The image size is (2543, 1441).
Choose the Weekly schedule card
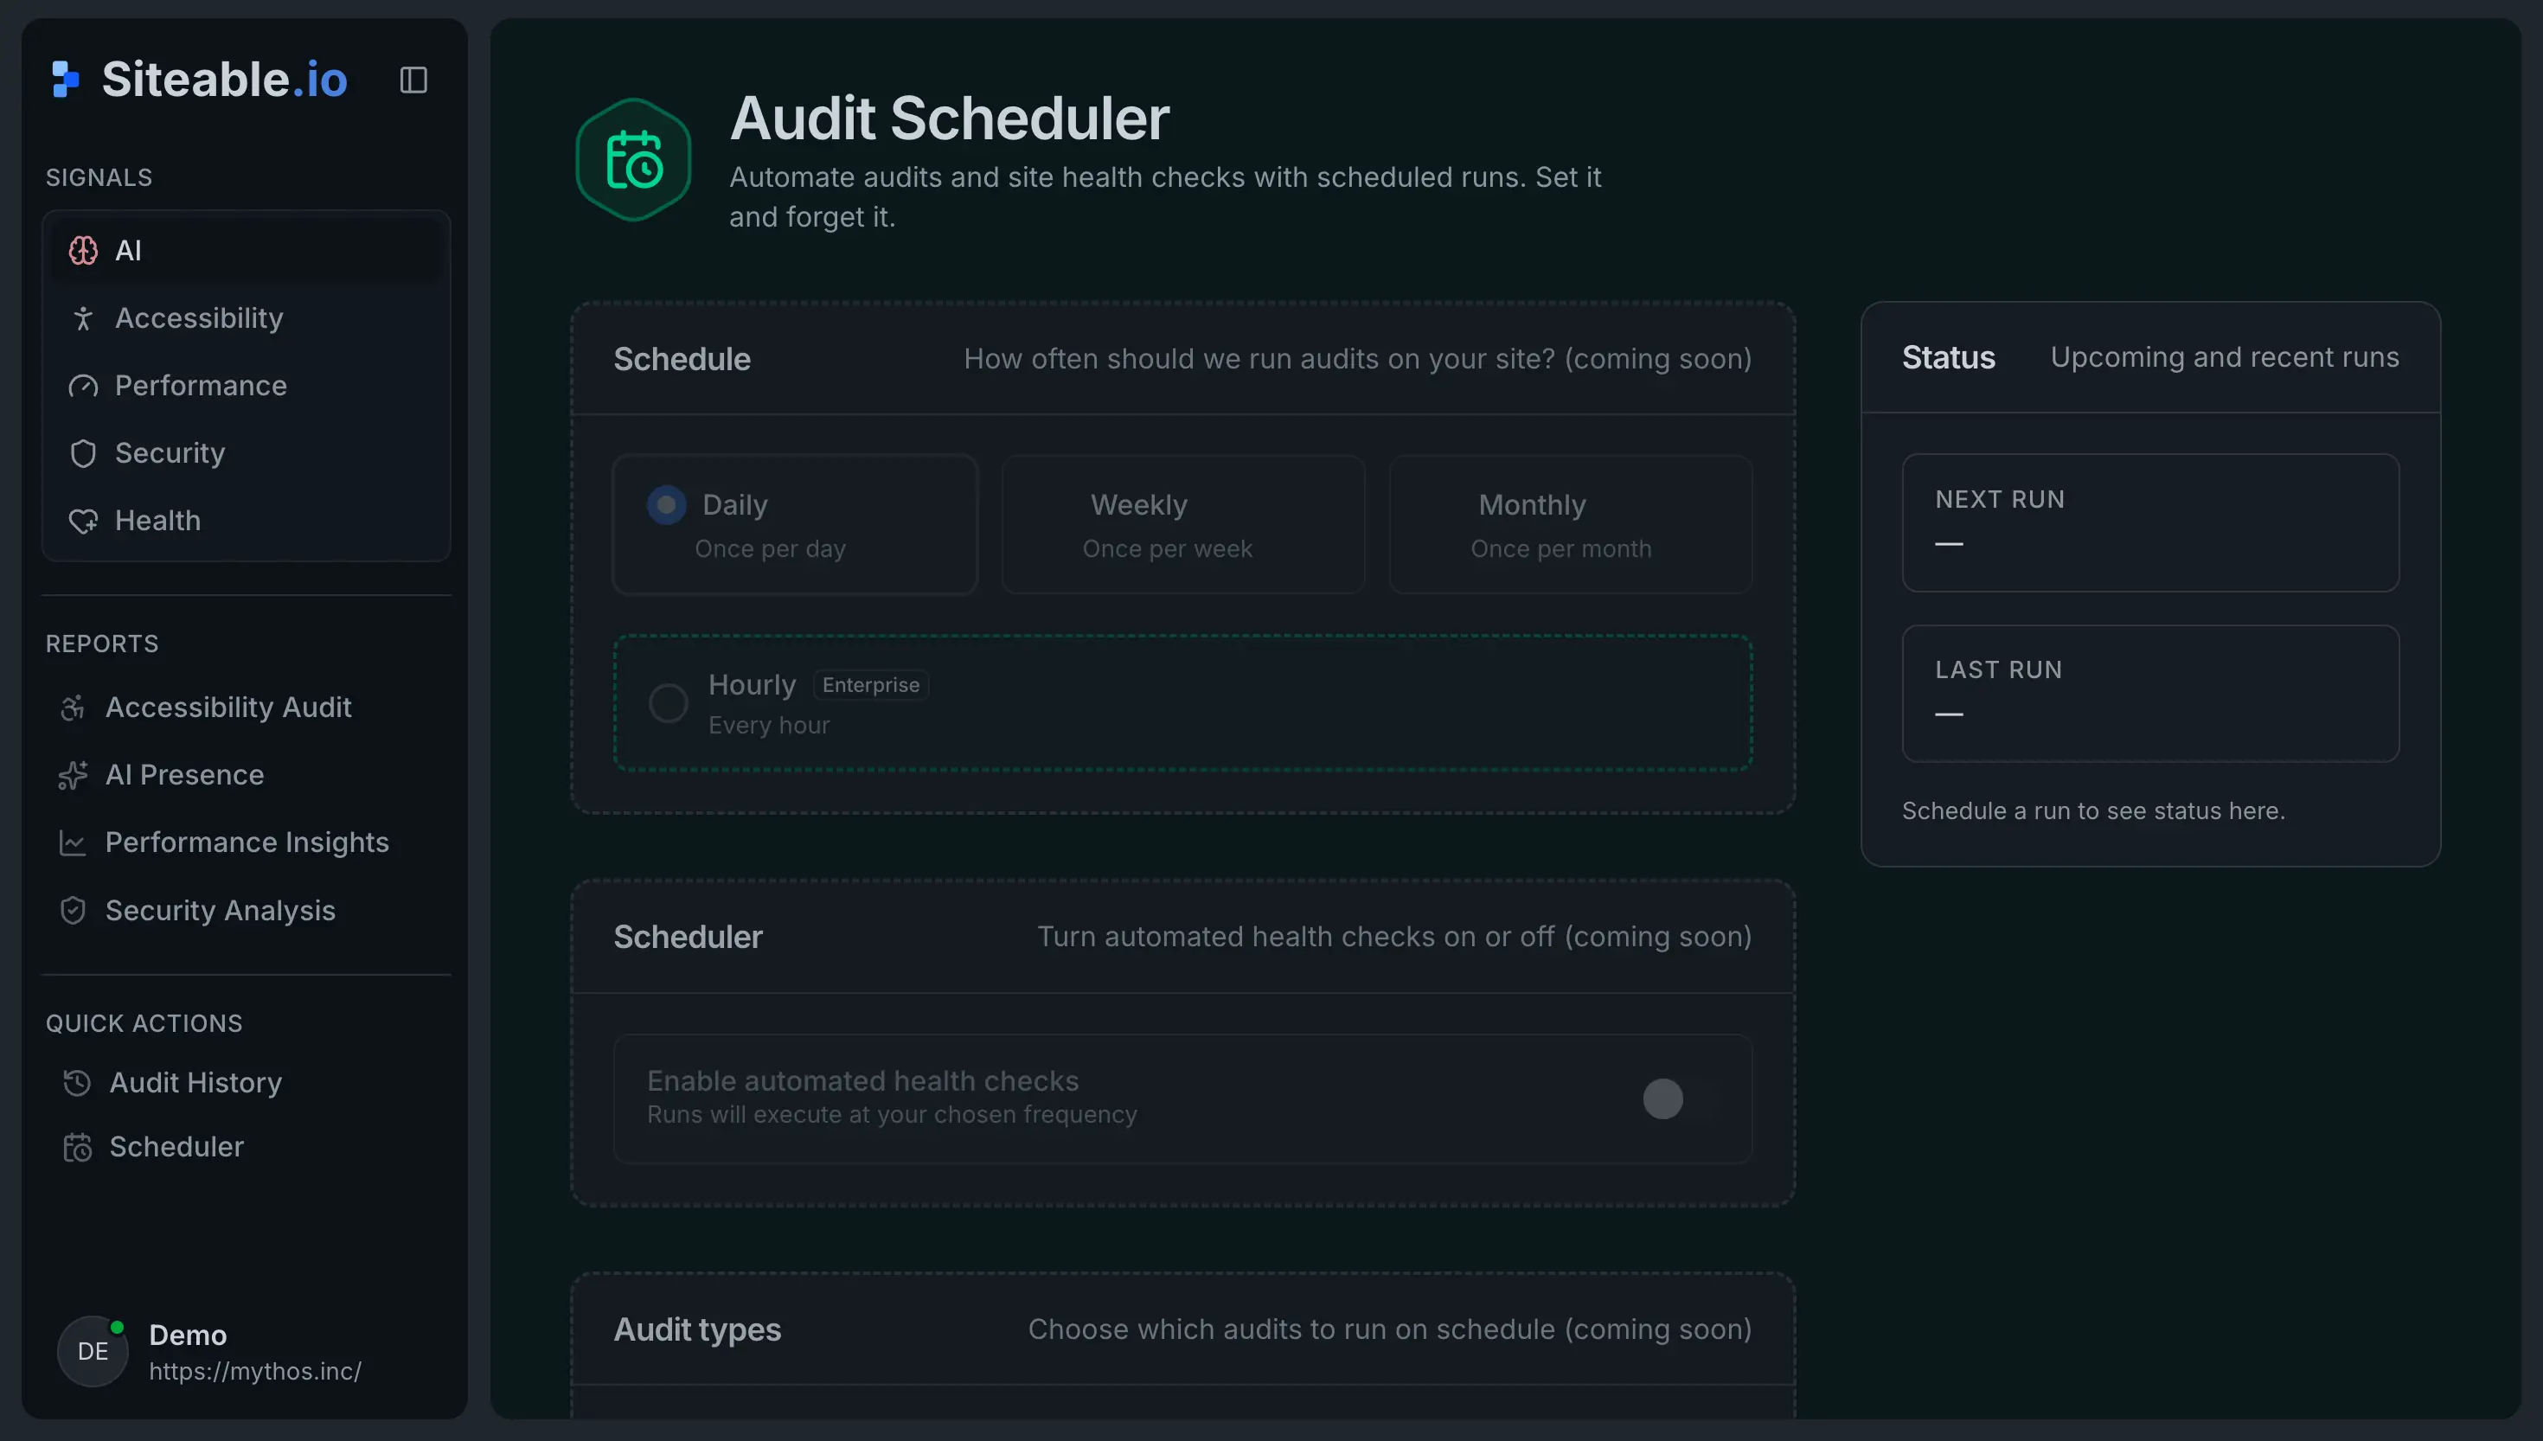(1182, 524)
